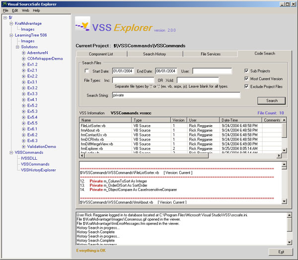Click the Inc file types field
Screen dimensions: 298x260
pyautogui.click(x=133, y=80)
